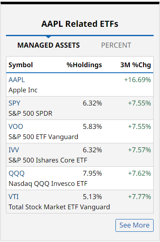Open the IVV symbol link
The height and width of the screenshot is (242, 160).
pos(14,150)
